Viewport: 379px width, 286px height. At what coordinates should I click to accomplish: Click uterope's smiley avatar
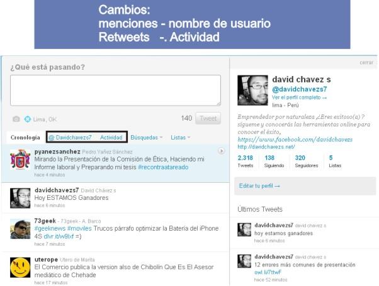[20, 267]
